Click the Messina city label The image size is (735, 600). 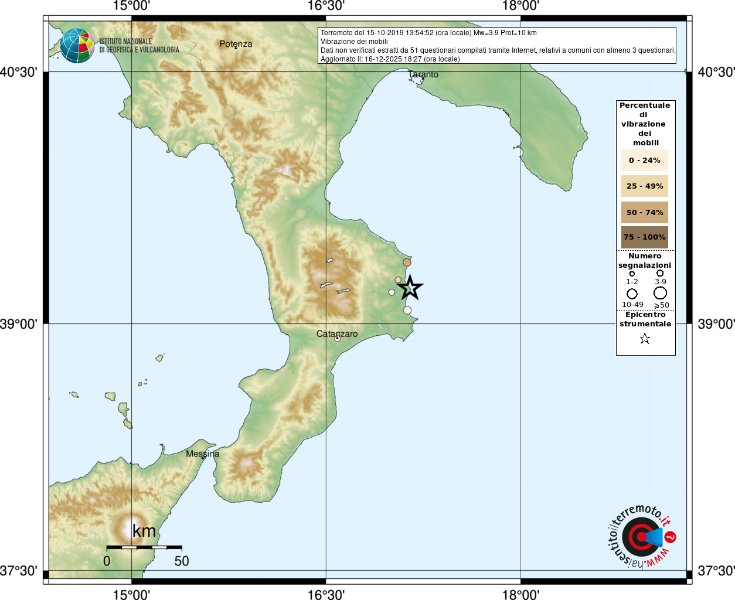click(x=202, y=454)
